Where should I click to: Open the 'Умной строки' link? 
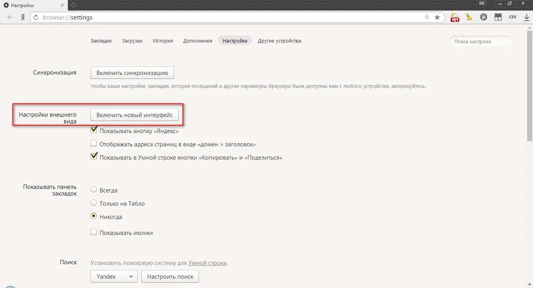click(x=208, y=263)
